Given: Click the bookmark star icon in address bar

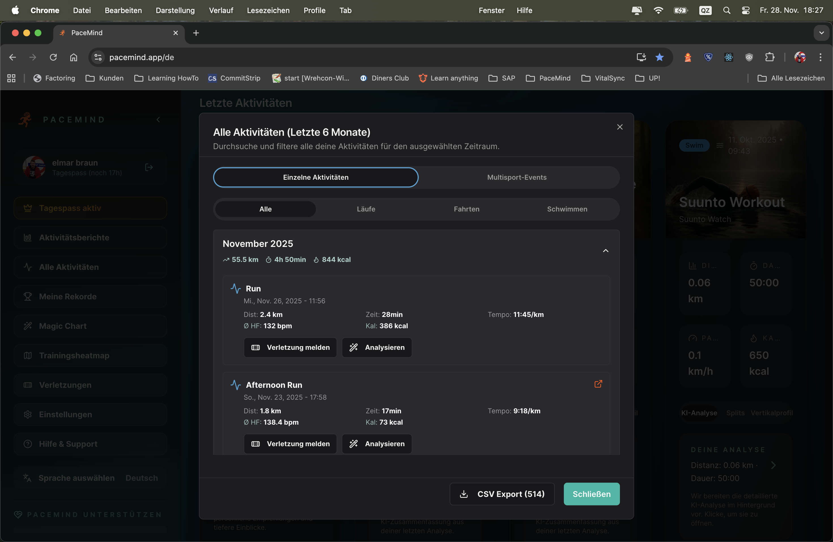Looking at the screenshot, I should coord(659,58).
